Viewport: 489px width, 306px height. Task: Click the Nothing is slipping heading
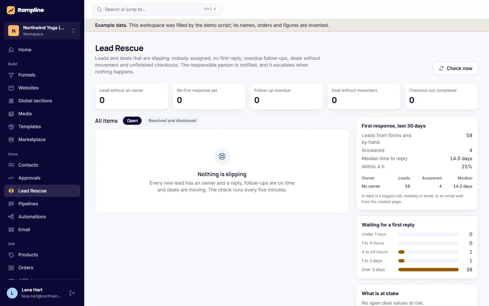click(222, 174)
